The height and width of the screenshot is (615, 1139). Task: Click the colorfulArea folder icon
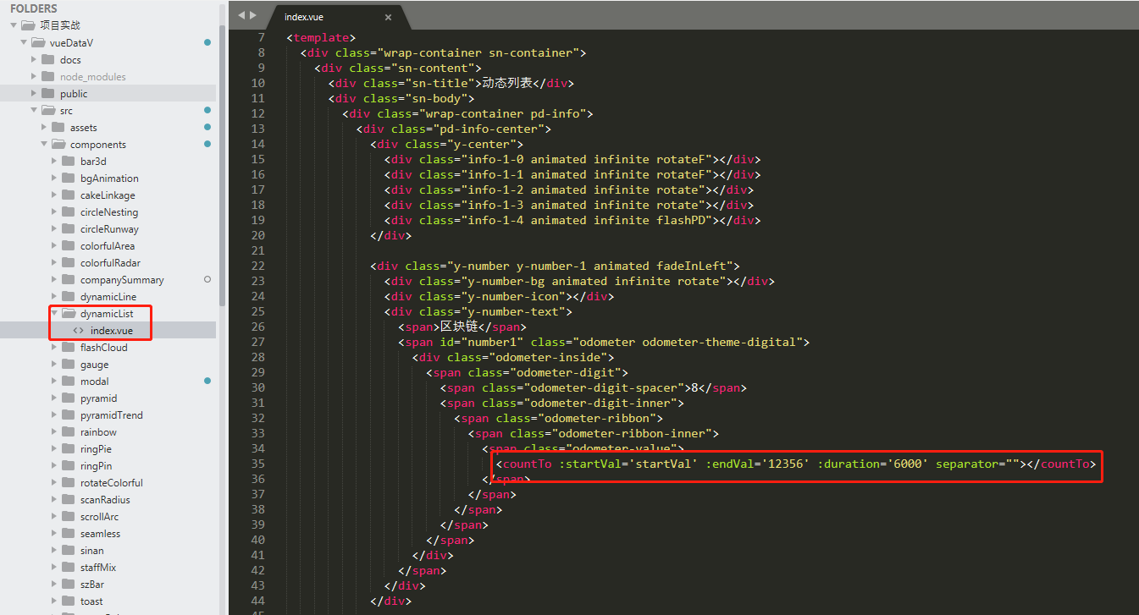(68, 245)
